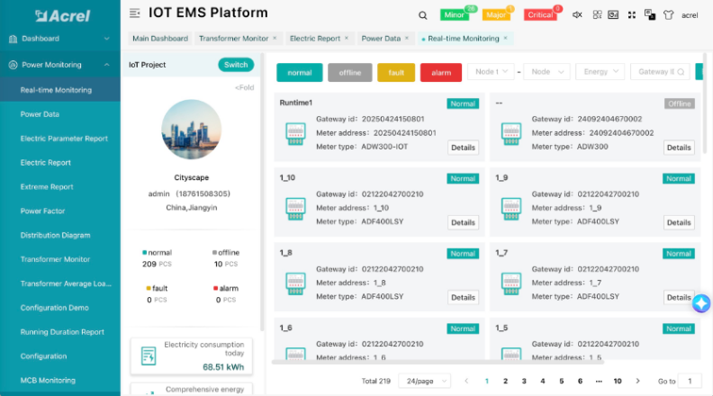Click the search magnifier icon in header
This screenshot has width=713, height=396.
423,15
